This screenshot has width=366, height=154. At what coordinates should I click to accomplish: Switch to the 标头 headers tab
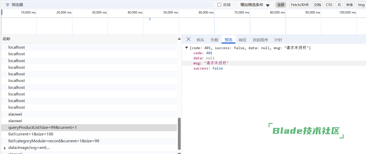[x=200, y=40]
